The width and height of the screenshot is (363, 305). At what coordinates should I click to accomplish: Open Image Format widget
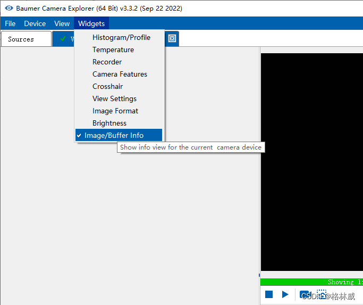pos(119,111)
